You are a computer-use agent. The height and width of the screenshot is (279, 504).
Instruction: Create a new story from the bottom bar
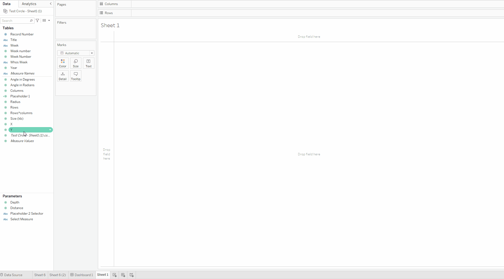point(131,275)
